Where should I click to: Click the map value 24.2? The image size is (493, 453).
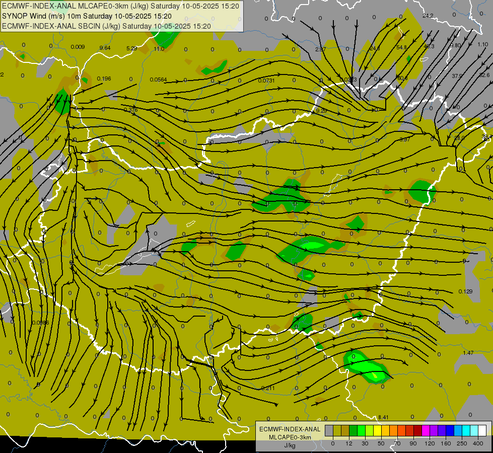tap(428, 16)
